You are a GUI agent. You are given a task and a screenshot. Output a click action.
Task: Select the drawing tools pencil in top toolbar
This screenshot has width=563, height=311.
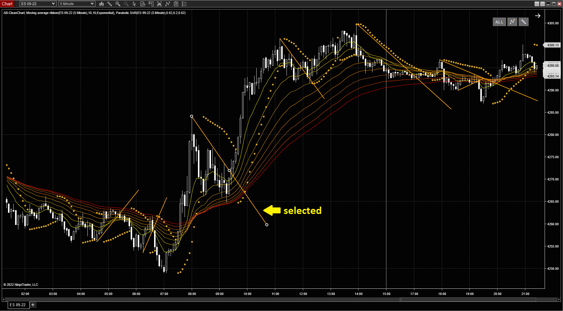110,4
